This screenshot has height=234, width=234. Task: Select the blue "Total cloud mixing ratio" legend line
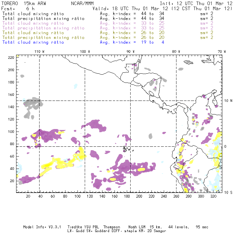tap(33, 42)
